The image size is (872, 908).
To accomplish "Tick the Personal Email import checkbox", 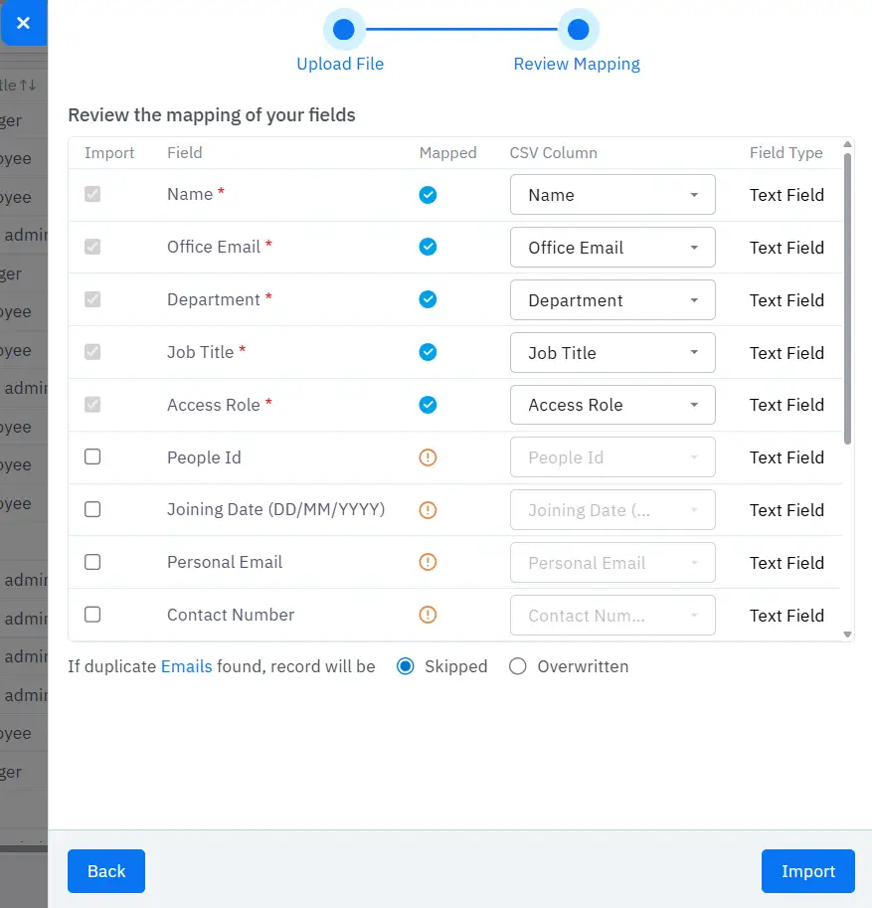I will pyautogui.click(x=92, y=562).
